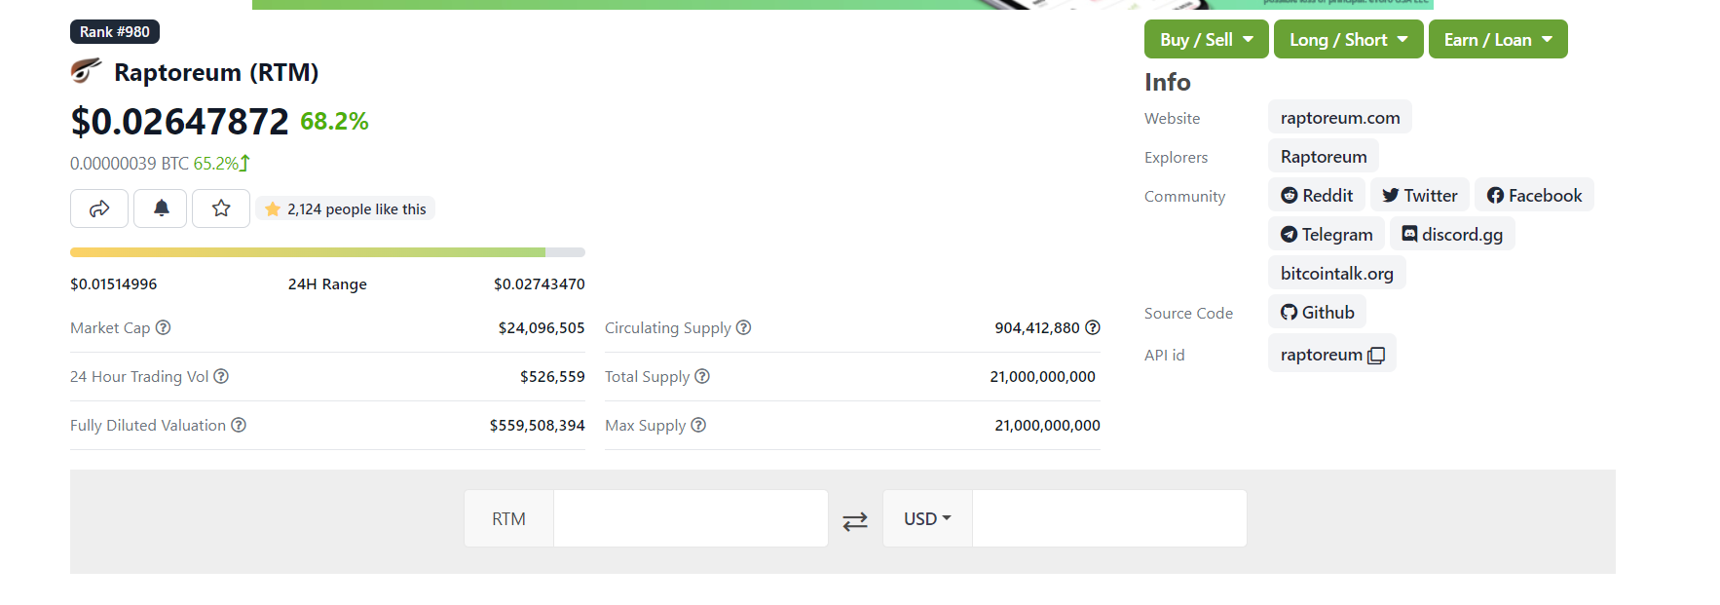Open 24 Hour Trading Vol help icon
This screenshot has height=605, width=1720.
[x=221, y=376]
